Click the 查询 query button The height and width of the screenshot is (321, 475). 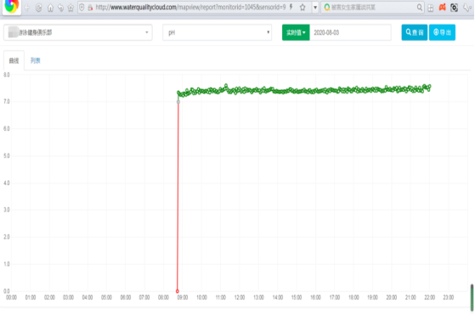pos(415,32)
